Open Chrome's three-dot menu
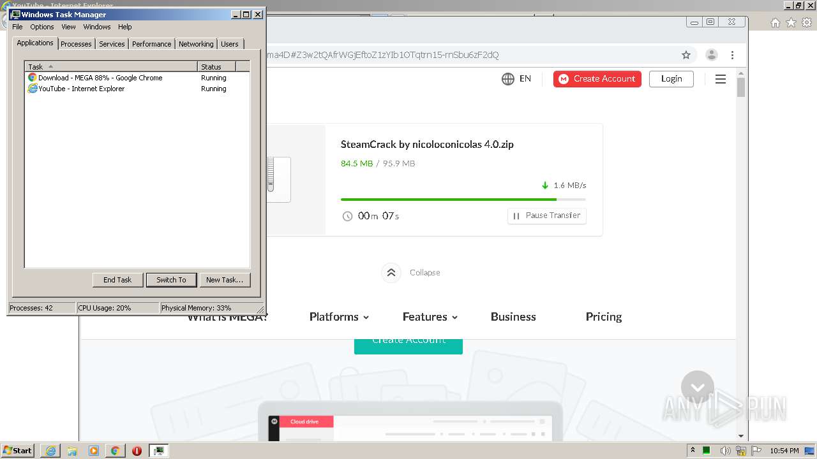The image size is (817, 459). [733, 55]
